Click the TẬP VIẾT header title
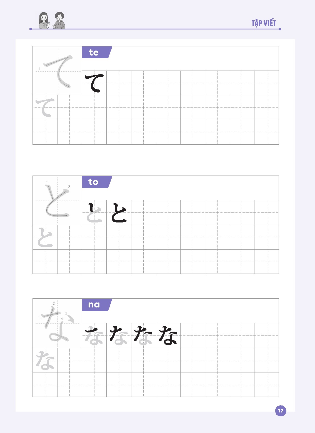Viewport: 315px width, 433px height. click(x=264, y=23)
